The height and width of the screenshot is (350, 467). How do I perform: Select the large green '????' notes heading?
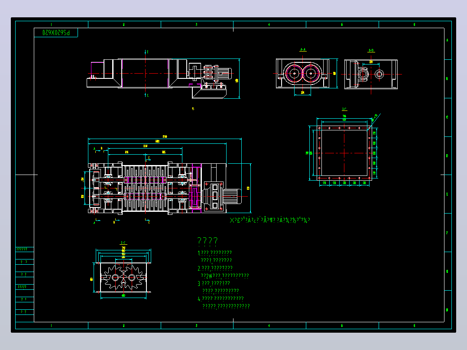[208, 241]
